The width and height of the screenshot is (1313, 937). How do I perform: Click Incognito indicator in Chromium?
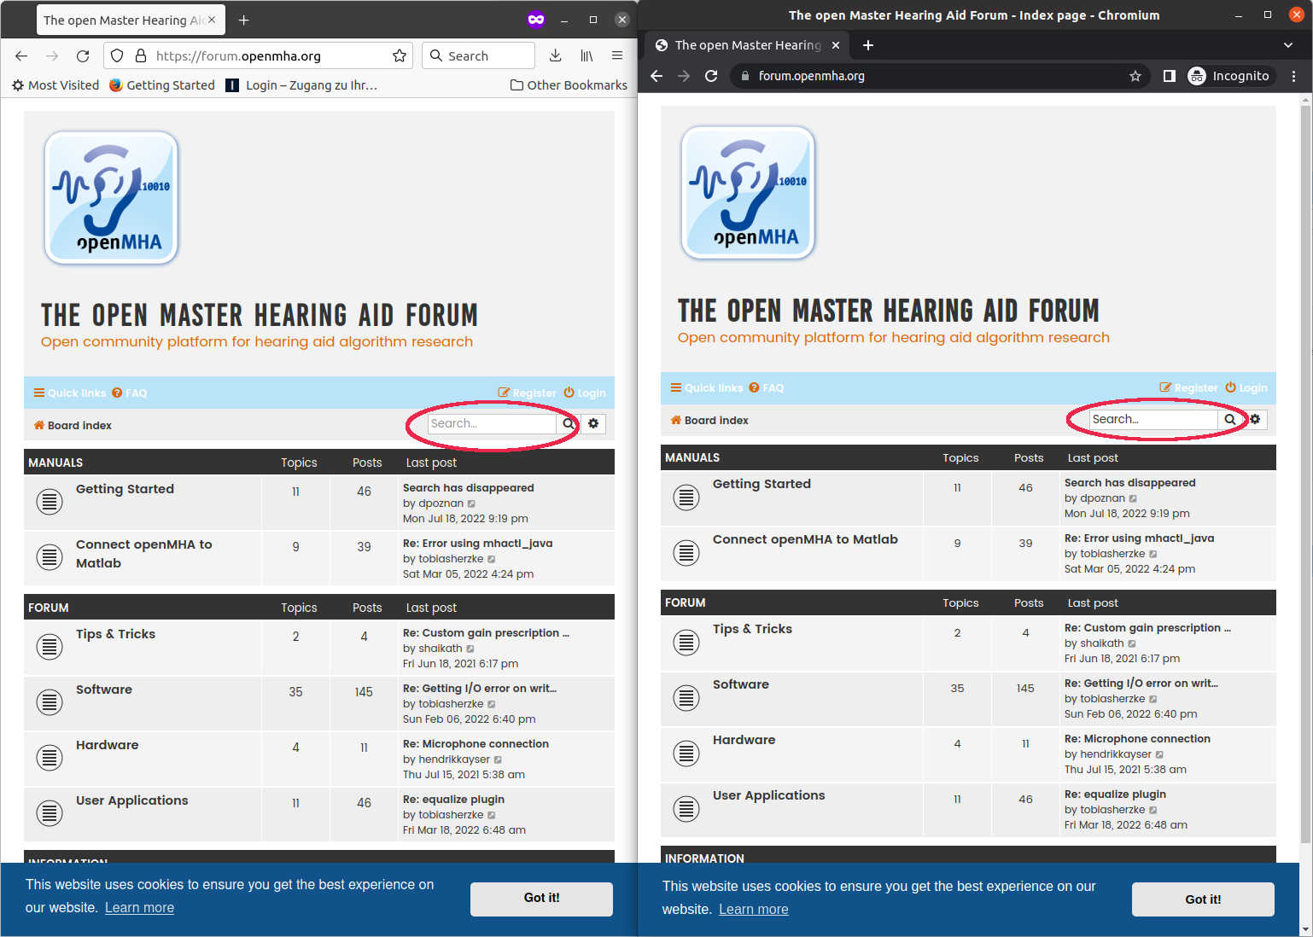tap(1230, 76)
